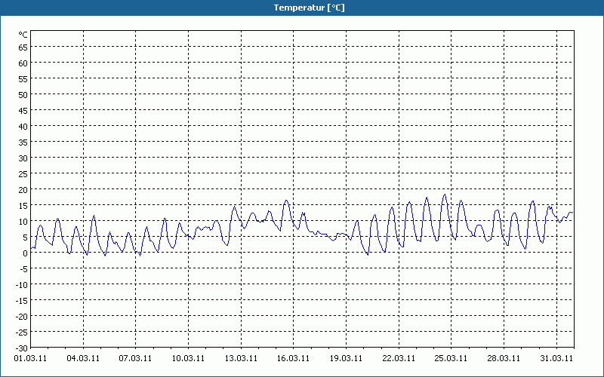Image resolution: width=604 pixels, height=377 pixels.
Task: Click the -30 y-axis label
Action: tap(22, 348)
